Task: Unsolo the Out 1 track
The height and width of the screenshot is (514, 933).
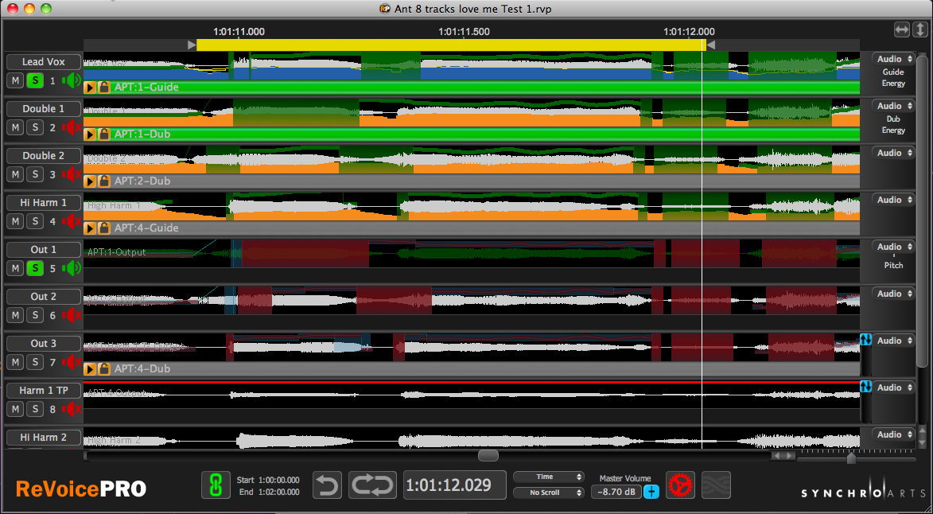Action: coord(35,268)
